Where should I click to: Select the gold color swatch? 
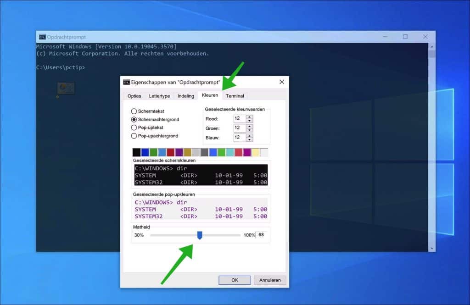coord(187,152)
